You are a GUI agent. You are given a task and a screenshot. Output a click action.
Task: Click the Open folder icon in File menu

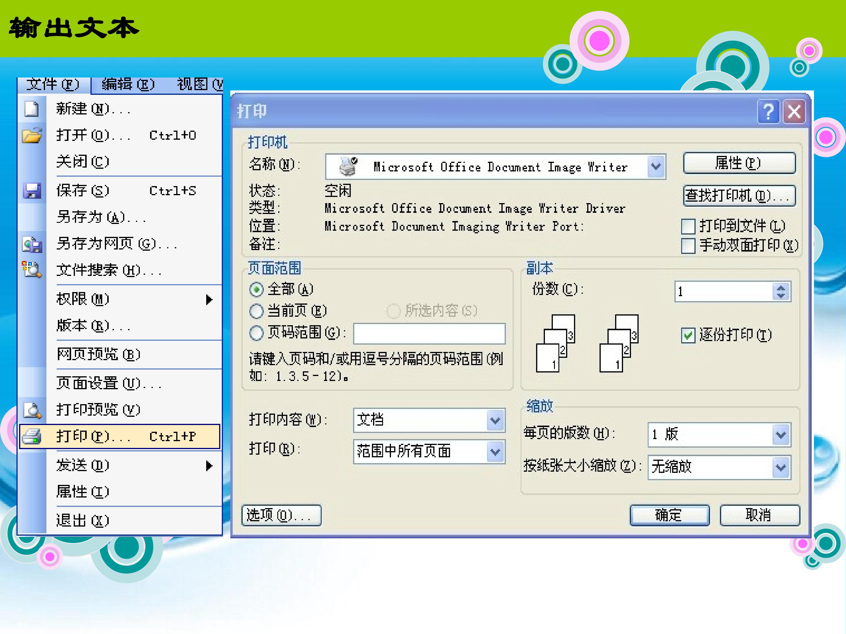(32, 135)
